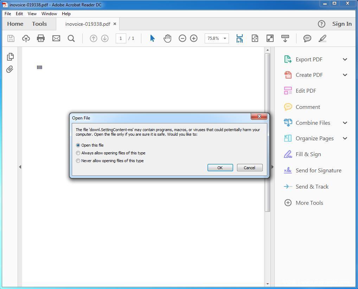Click the Fit Width scrolling icon

(239, 38)
